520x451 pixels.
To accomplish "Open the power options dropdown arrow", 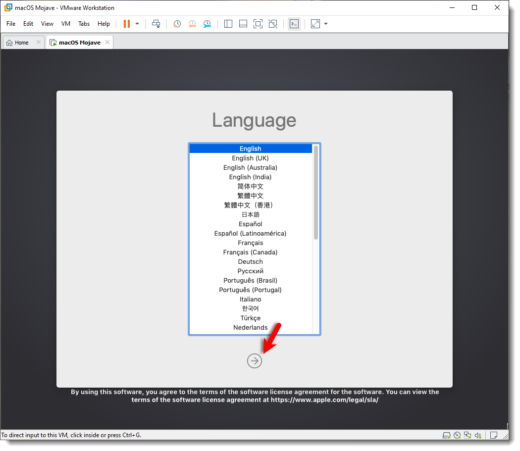I will click(137, 24).
